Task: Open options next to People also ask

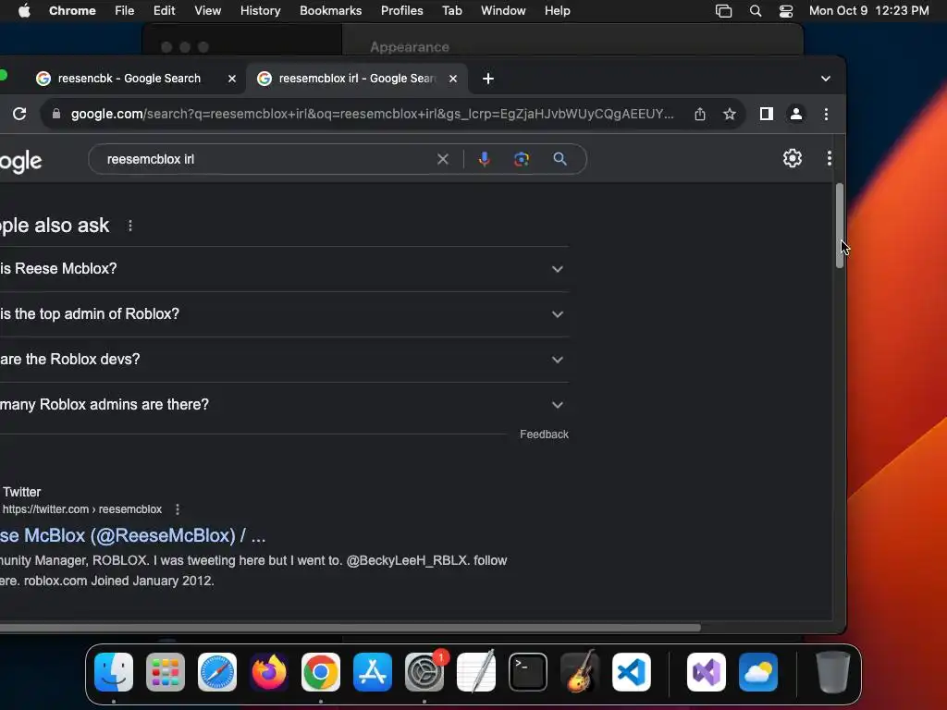Action: point(129,226)
